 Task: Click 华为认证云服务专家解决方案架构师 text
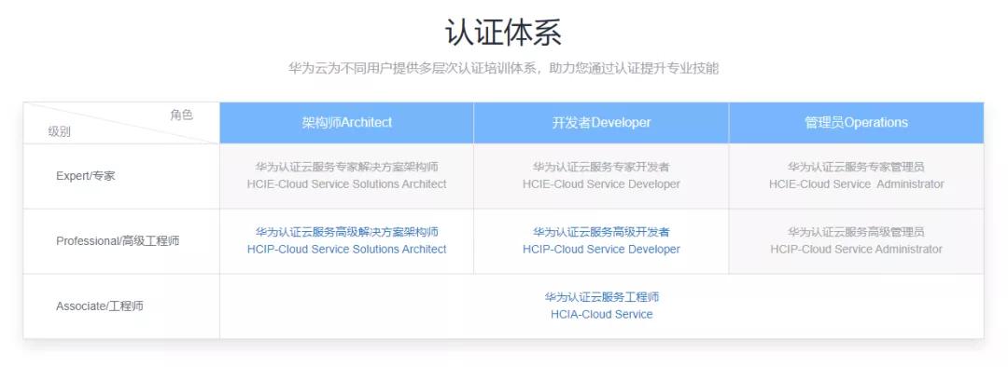[346, 167]
